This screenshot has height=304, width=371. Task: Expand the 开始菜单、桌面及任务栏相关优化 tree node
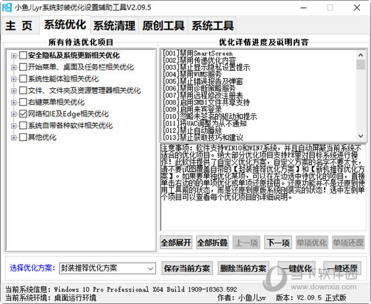click(14, 67)
